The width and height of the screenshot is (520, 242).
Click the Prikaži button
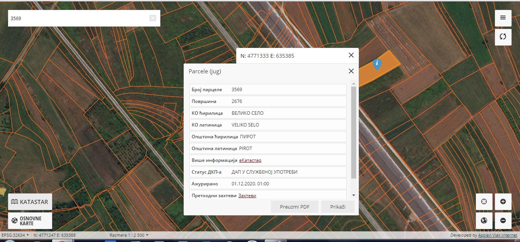click(338, 207)
